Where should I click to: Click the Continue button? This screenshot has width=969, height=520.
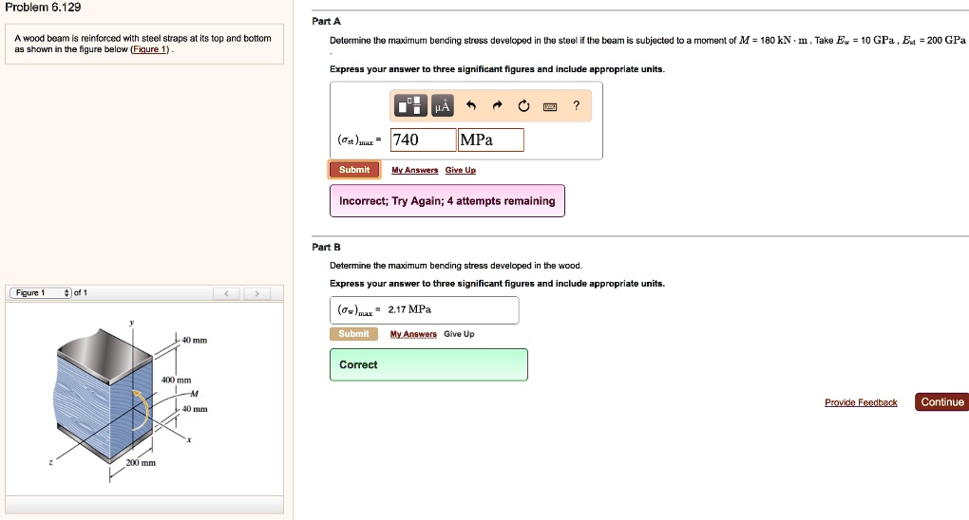click(941, 402)
